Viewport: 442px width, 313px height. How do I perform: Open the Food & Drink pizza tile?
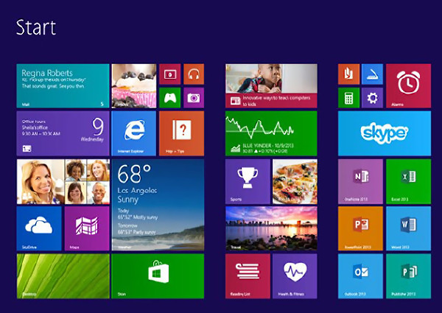295,181
